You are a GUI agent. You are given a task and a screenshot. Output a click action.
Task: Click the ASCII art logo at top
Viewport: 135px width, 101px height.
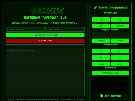(47, 11)
